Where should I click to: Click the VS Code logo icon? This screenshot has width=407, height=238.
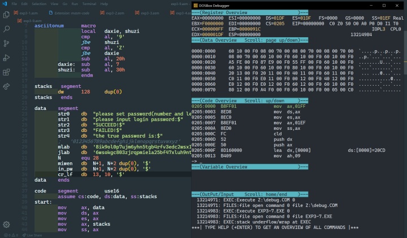[5, 4]
